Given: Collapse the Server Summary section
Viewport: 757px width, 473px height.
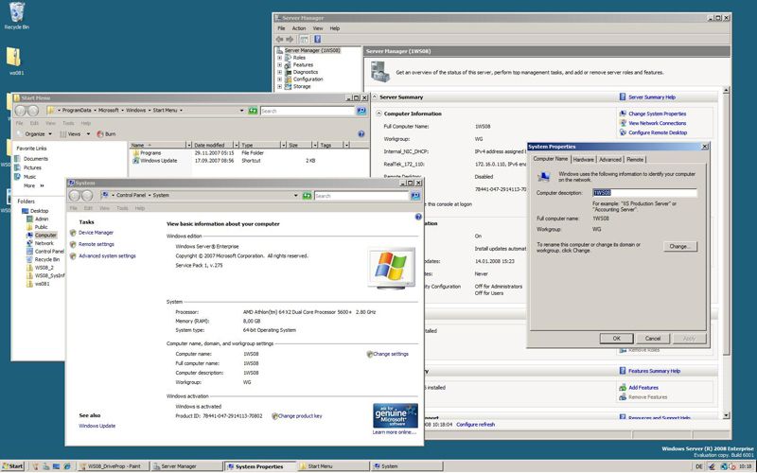Looking at the screenshot, I should tap(375, 97).
